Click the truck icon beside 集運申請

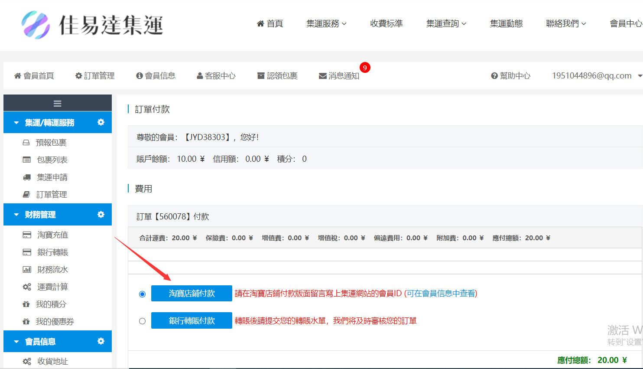click(27, 177)
